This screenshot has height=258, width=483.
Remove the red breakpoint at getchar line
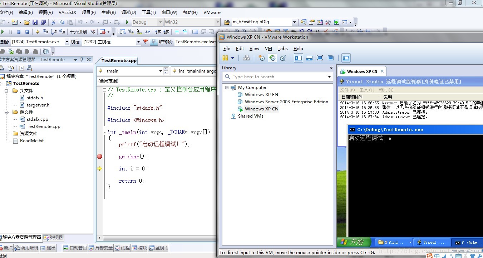(x=100, y=157)
